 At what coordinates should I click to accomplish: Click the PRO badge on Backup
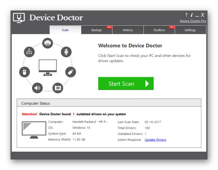pyautogui.click(x=109, y=27)
